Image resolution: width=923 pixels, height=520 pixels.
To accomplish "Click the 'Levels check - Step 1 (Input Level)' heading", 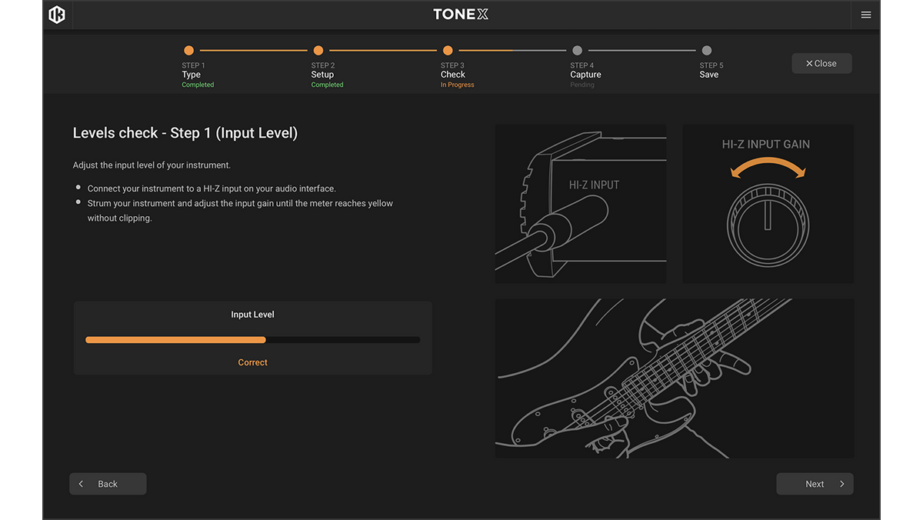I will point(185,133).
